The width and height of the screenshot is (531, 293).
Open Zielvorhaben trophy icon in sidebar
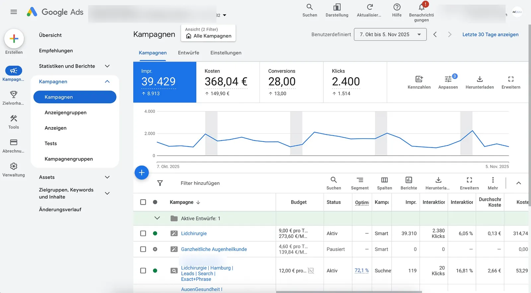click(14, 95)
